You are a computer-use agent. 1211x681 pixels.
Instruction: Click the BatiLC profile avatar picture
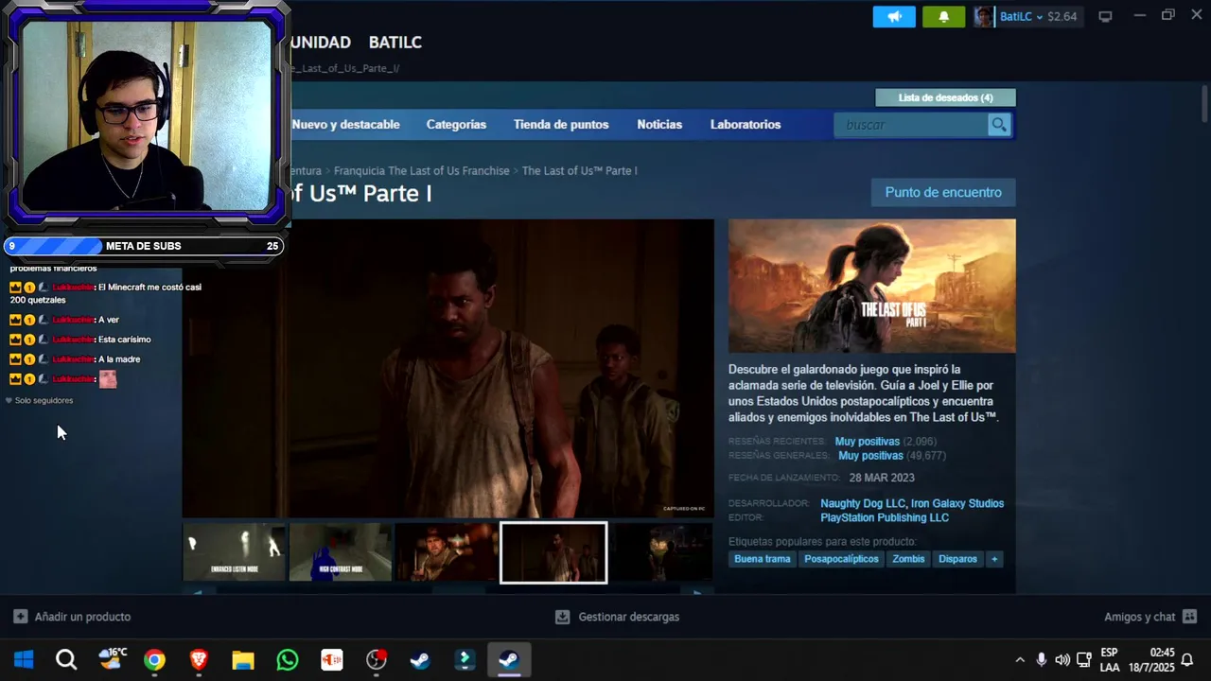tap(984, 17)
